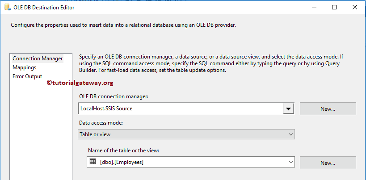
Task: Maximize the OLE DB Destination Editor window
Action: [335, 8]
